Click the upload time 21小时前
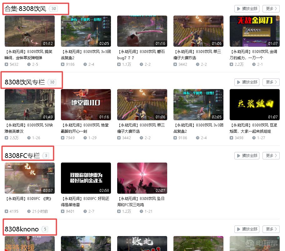Image resolution: width=285 pixels, height=251 pixels. tap(40, 211)
